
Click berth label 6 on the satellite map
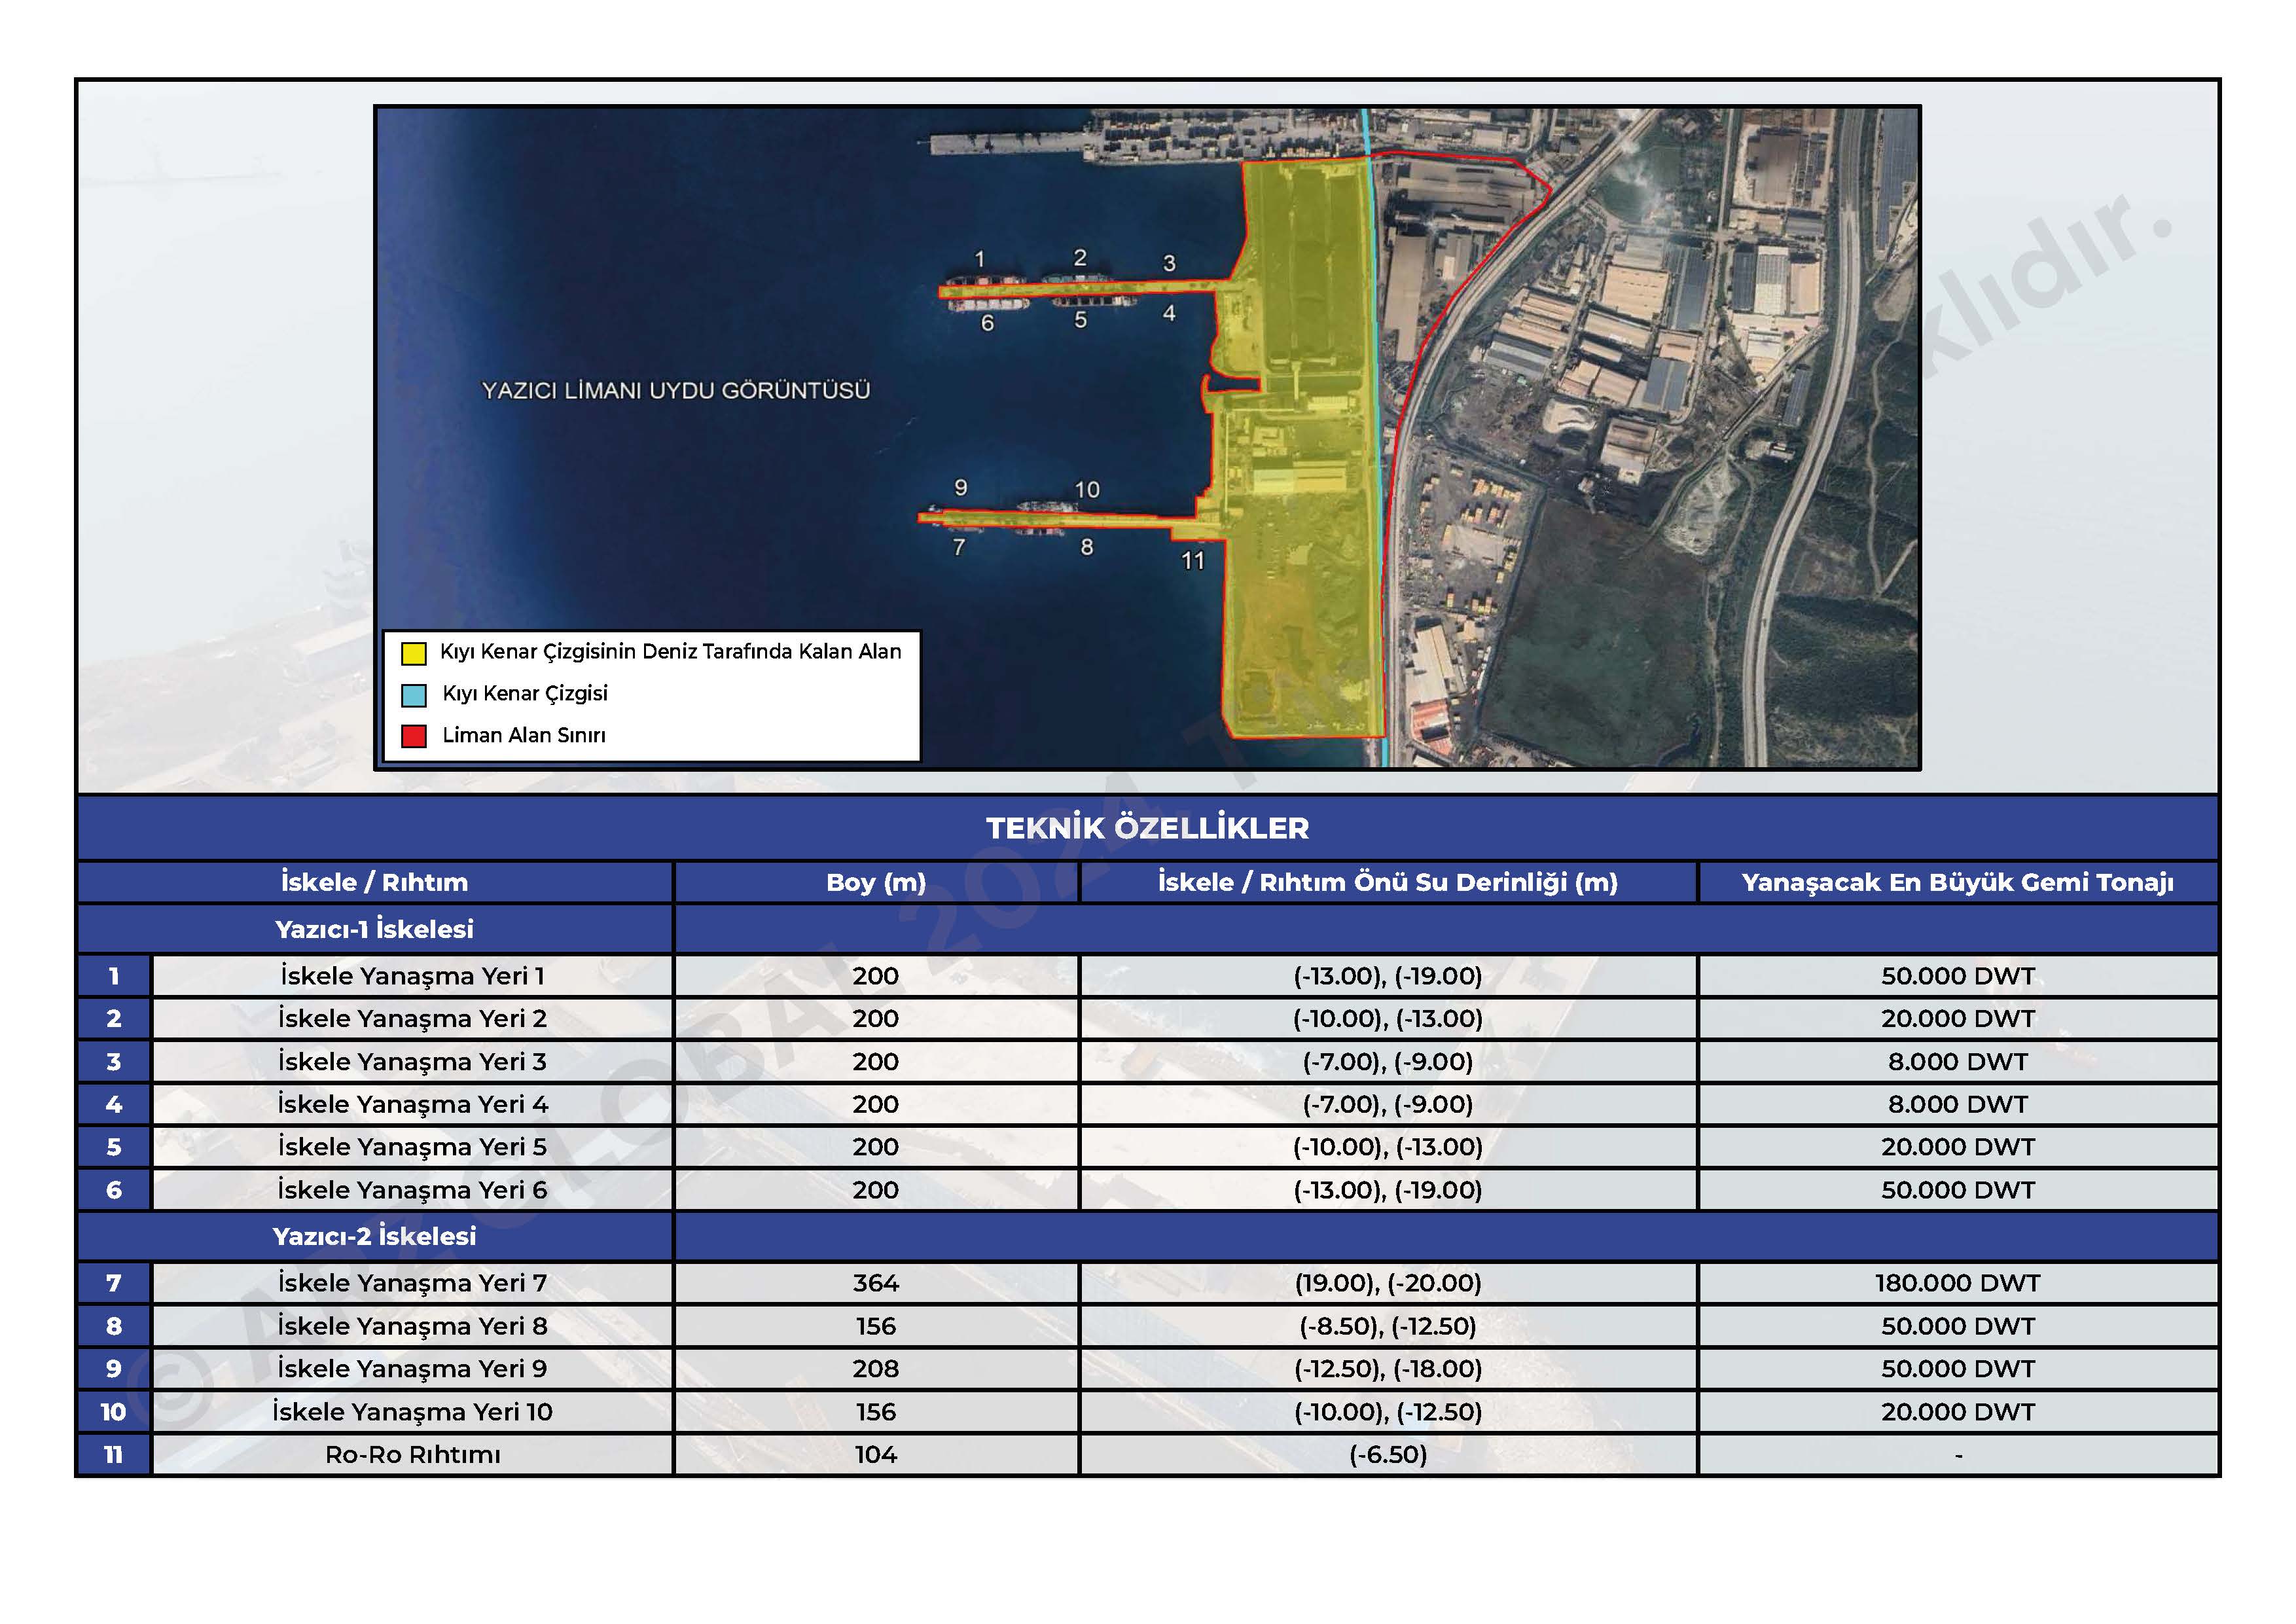point(987,324)
